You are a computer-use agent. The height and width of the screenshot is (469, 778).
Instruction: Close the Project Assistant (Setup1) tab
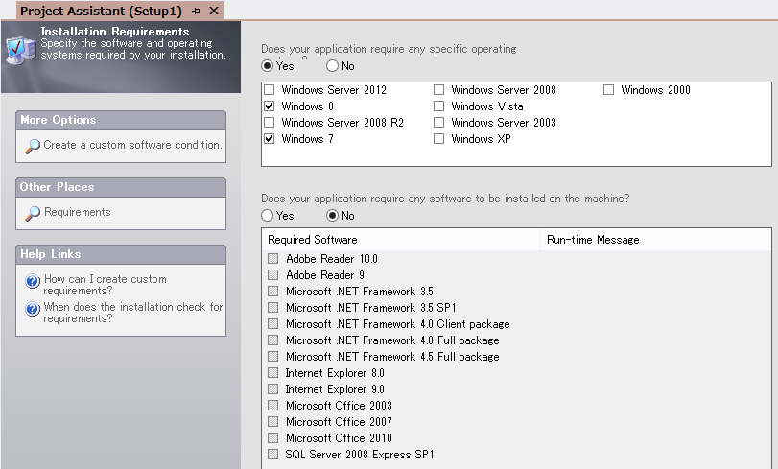pos(214,11)
